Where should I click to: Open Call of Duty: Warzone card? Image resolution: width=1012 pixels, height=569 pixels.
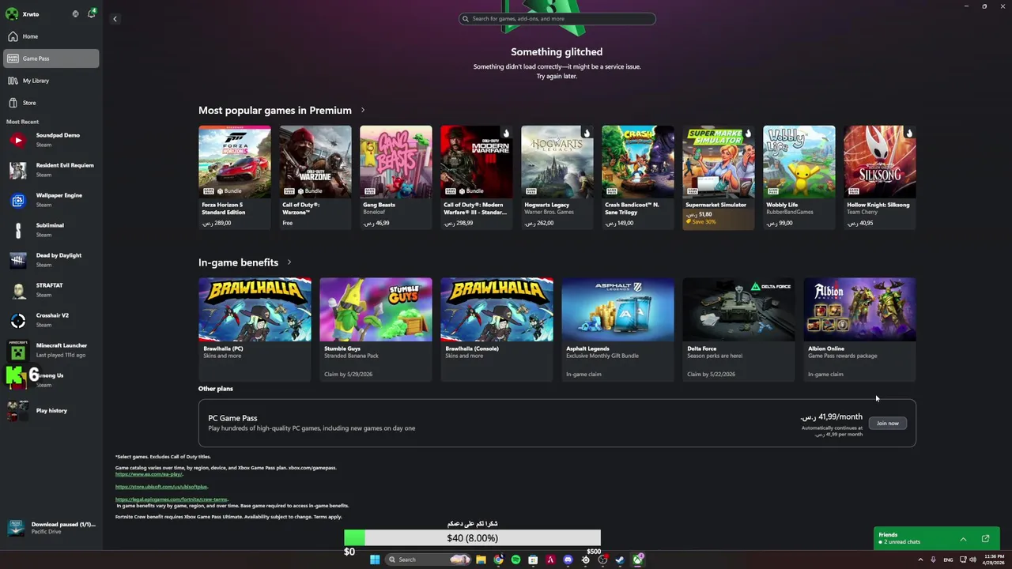point(315,177)
